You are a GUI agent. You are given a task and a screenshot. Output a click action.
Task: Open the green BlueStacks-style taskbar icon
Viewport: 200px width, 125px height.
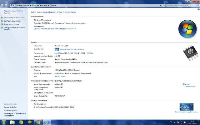click(x=30, y=122)
